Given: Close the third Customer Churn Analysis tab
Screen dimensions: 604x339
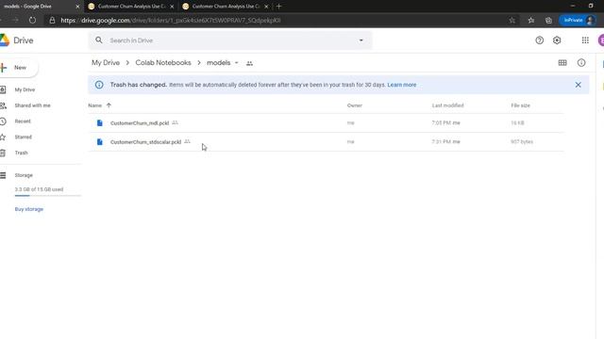Looking at the screenshot, I should 266,7.
